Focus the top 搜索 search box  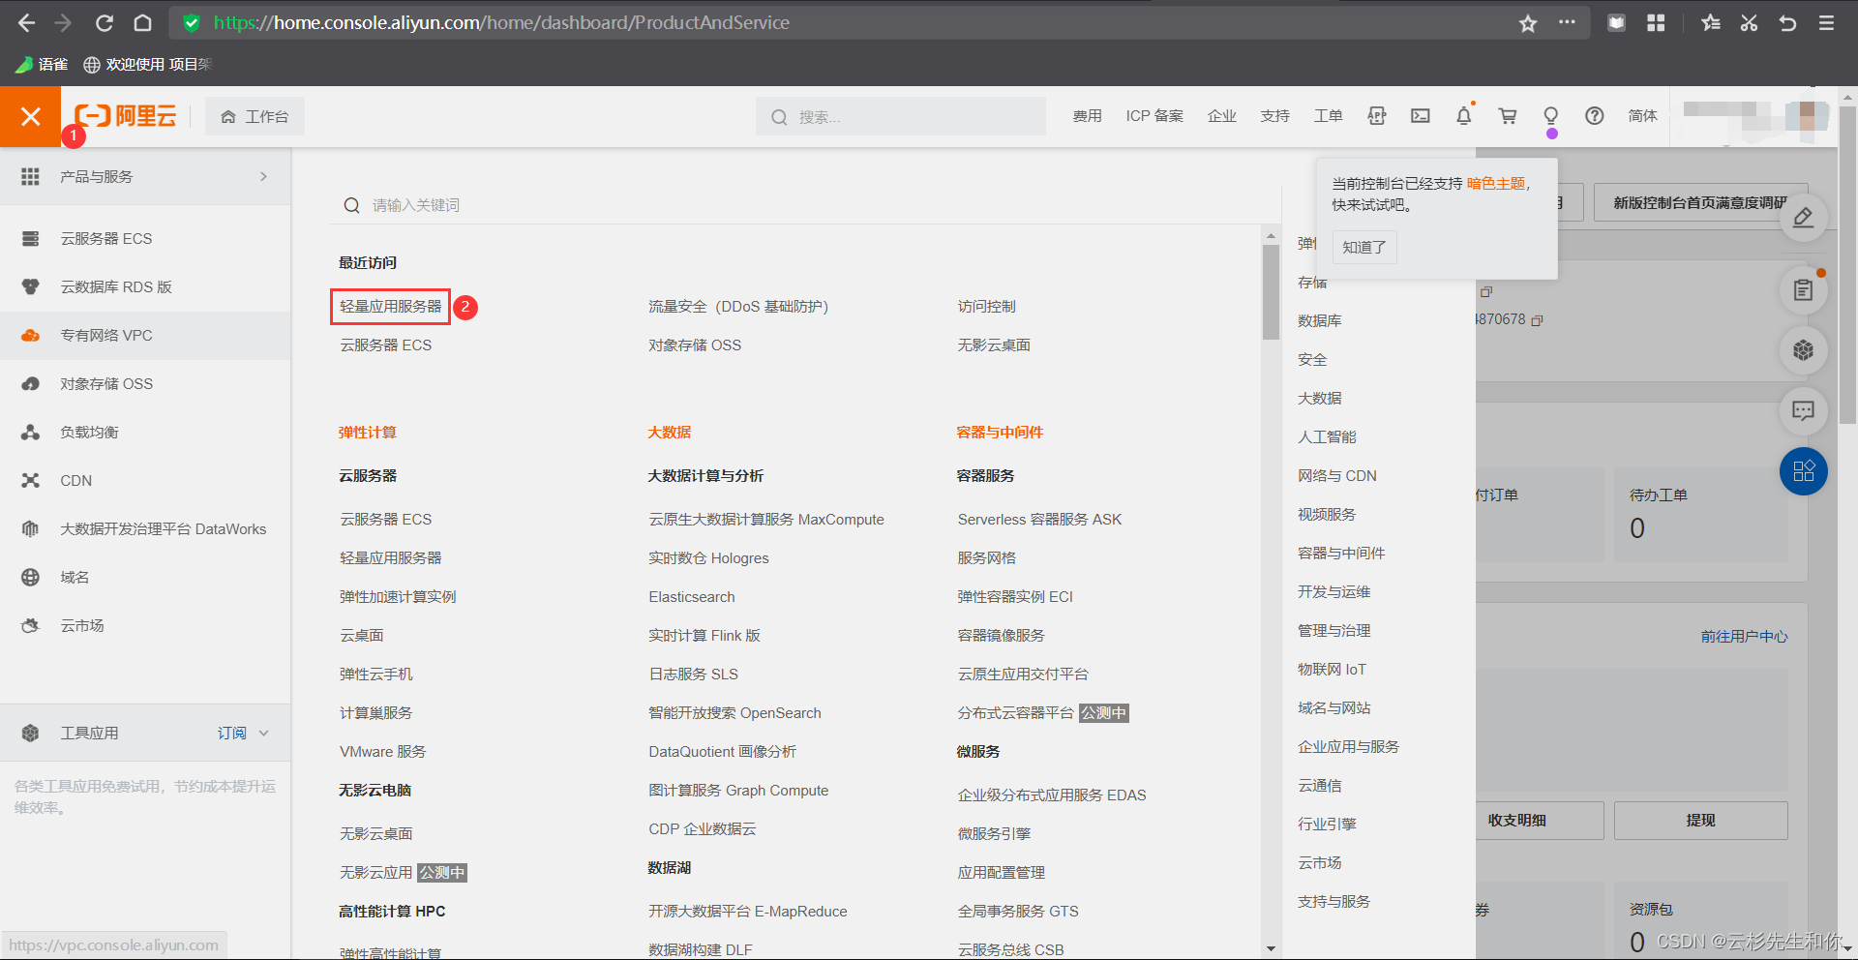pos(900,116)
